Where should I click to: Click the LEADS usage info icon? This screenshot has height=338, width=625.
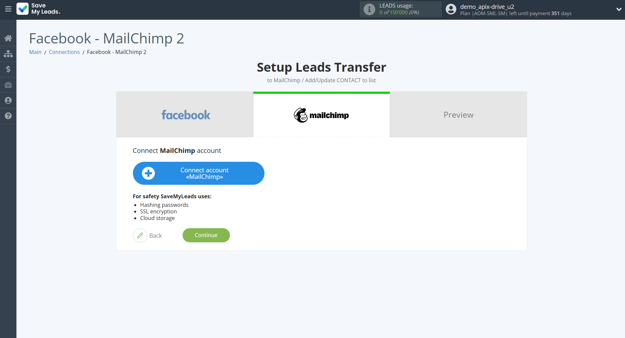coord(369,9)
